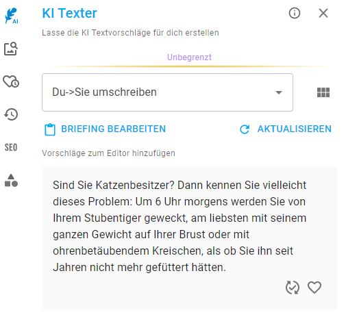Close the KI Texter panel

click(323, 13)
